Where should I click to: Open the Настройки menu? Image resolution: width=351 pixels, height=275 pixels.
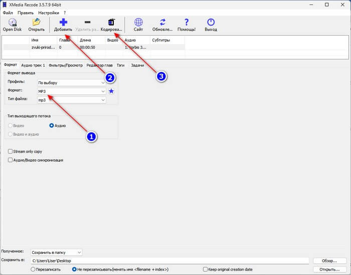pyautogui.click(x=49, y=13)
